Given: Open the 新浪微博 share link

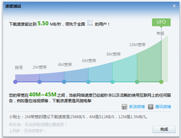Looking at the screenshot, I should (x=137, y=107).
